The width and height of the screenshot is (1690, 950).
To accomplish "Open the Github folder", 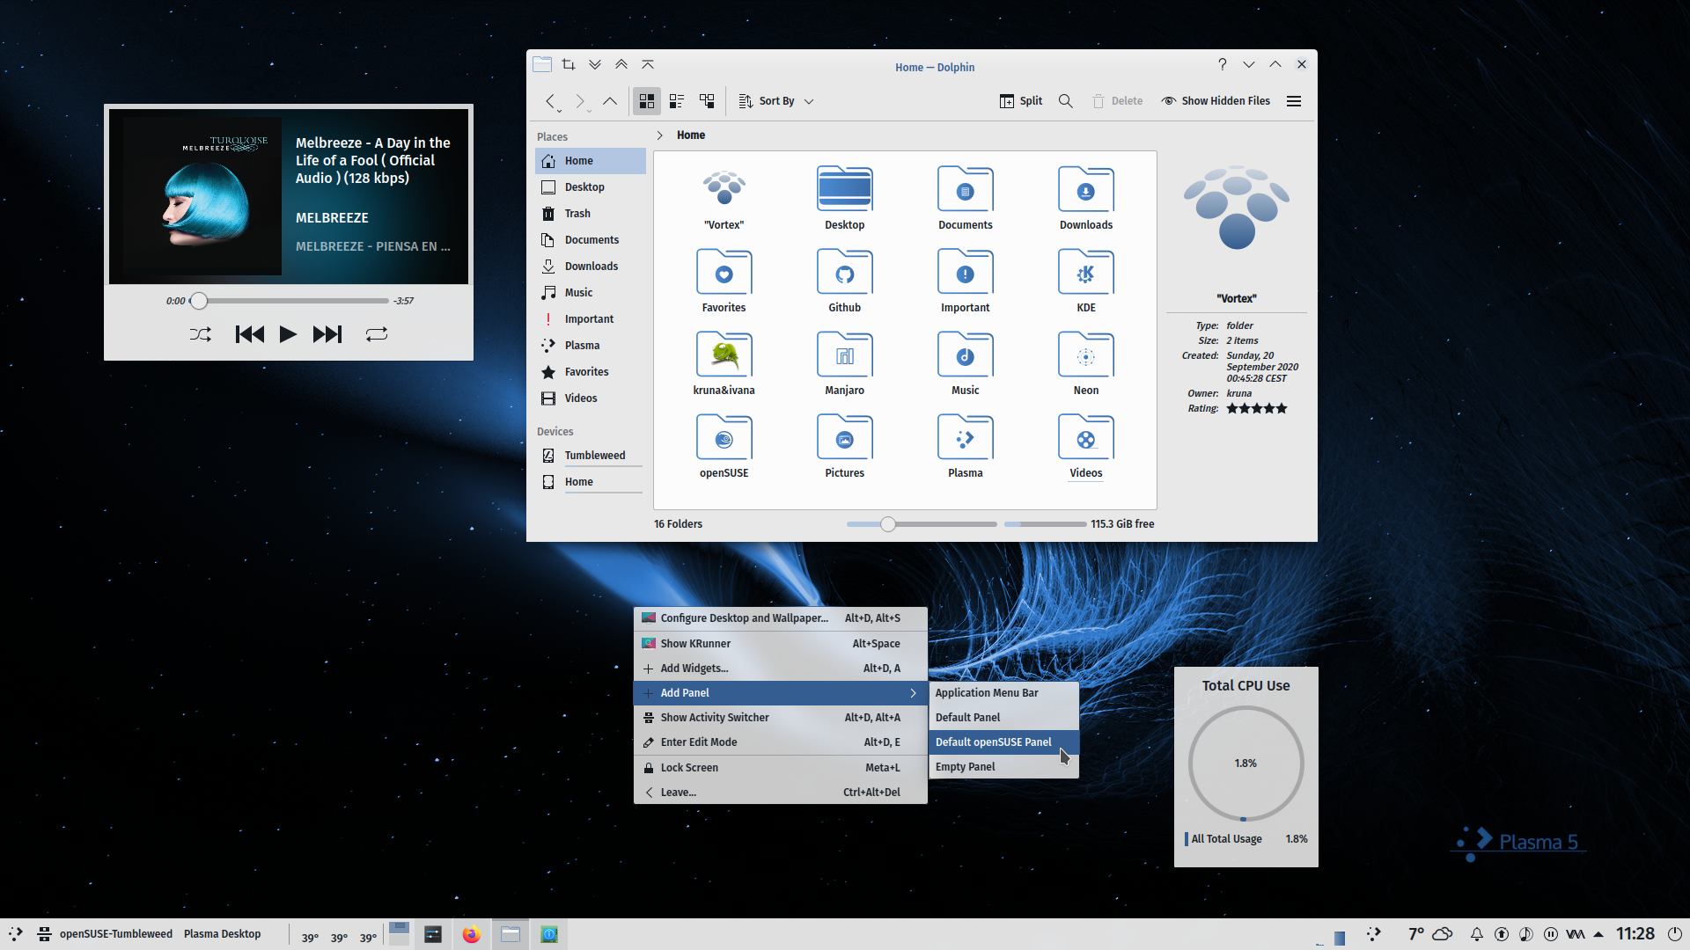I will coord(844,281).
